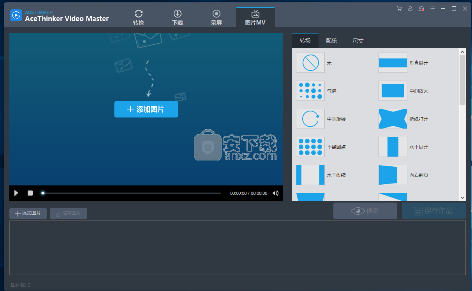Select the 中间放大 transition icon
The image size is (472, 291).
click(x=393, y=91)
